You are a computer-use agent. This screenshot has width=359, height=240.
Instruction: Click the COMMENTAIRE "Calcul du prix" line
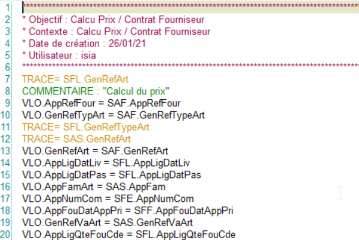[x=96, y=90]
